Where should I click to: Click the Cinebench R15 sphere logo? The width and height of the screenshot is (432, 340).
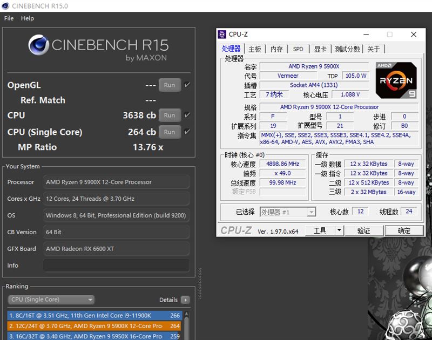(38, 45)
